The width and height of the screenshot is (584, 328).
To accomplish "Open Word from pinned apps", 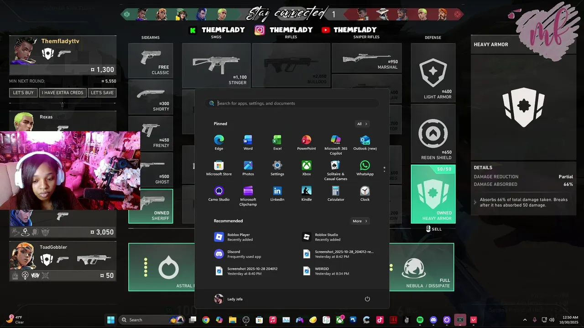I will tap(248, 143).
